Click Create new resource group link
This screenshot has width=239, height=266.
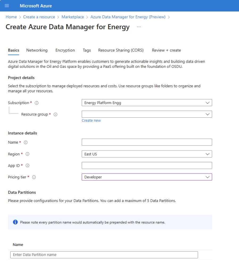[x=91, y=121]
